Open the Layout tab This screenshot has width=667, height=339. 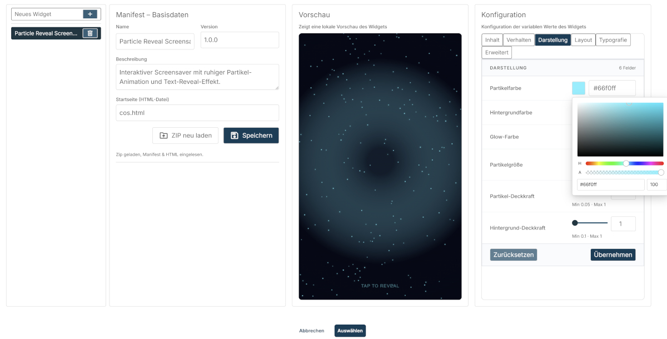pyautogui.click(x=583, y=40)
